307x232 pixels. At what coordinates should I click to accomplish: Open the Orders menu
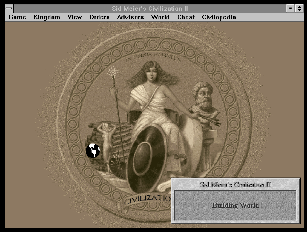[x=99, y=17]
